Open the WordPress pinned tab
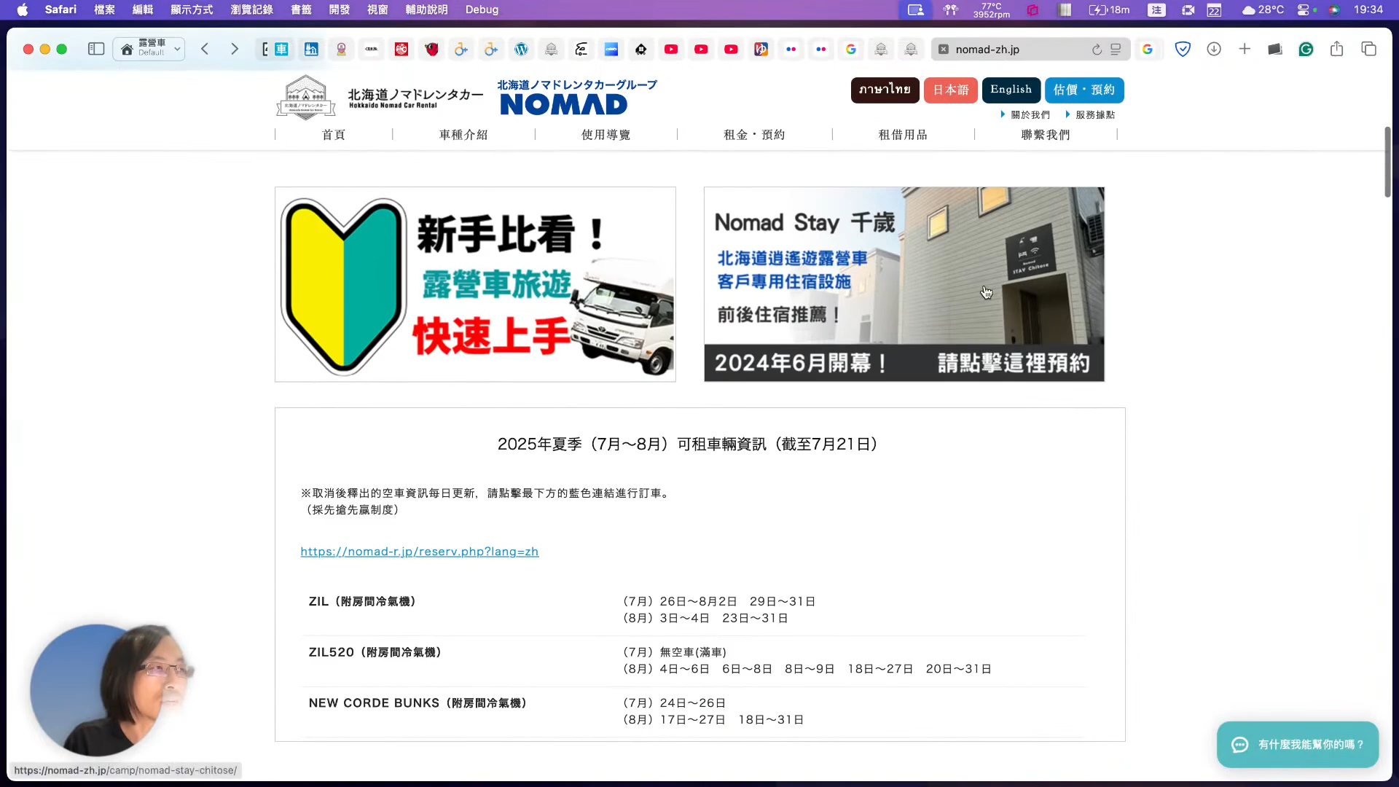1399x787 pixels. 521,49
